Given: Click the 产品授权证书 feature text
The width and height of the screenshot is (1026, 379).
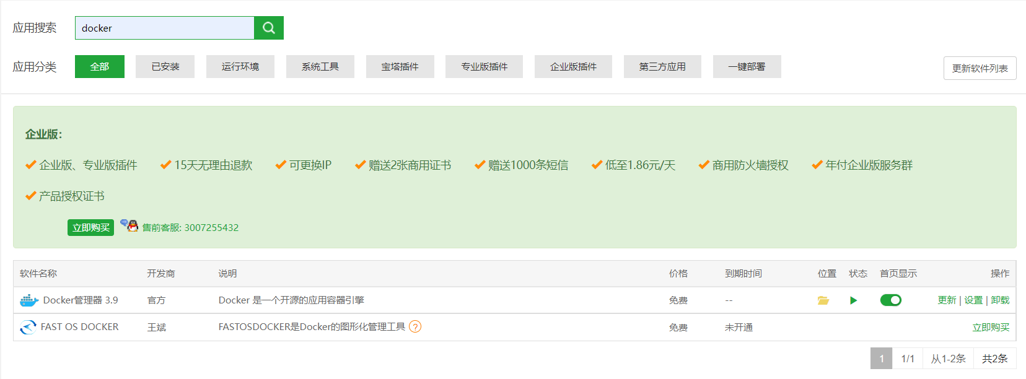Looking at the screenshot, I should pos(72,196).
